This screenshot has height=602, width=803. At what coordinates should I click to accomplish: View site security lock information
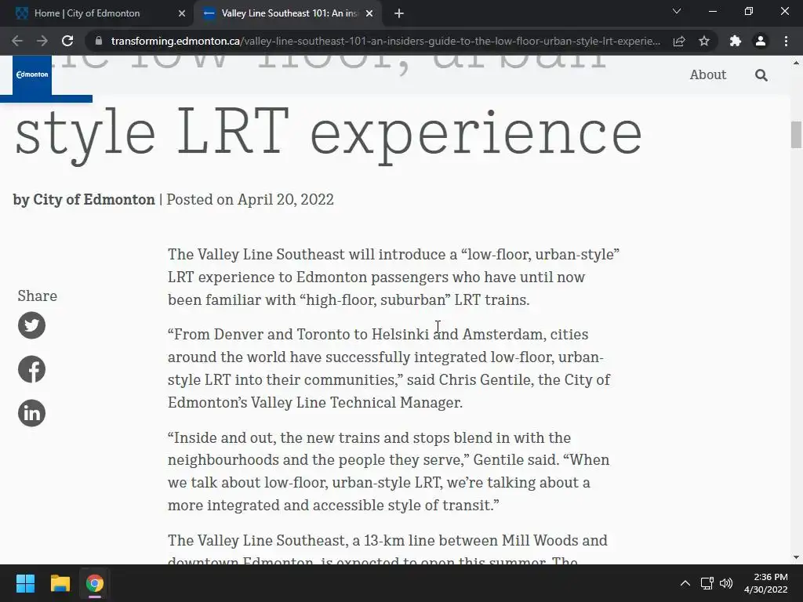tap(99, 41)
